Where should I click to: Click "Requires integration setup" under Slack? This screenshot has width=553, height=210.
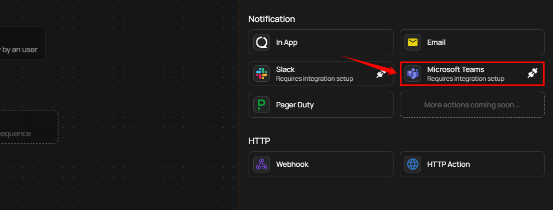coord(314,79)
